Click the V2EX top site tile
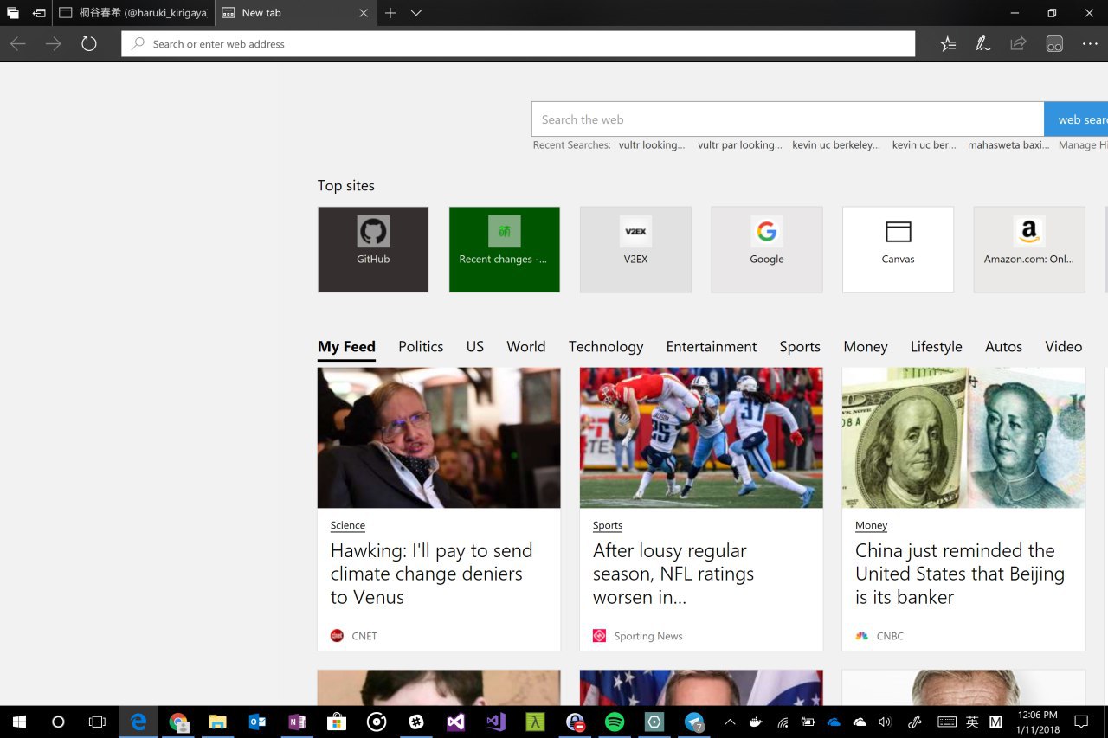 [635, 249]
